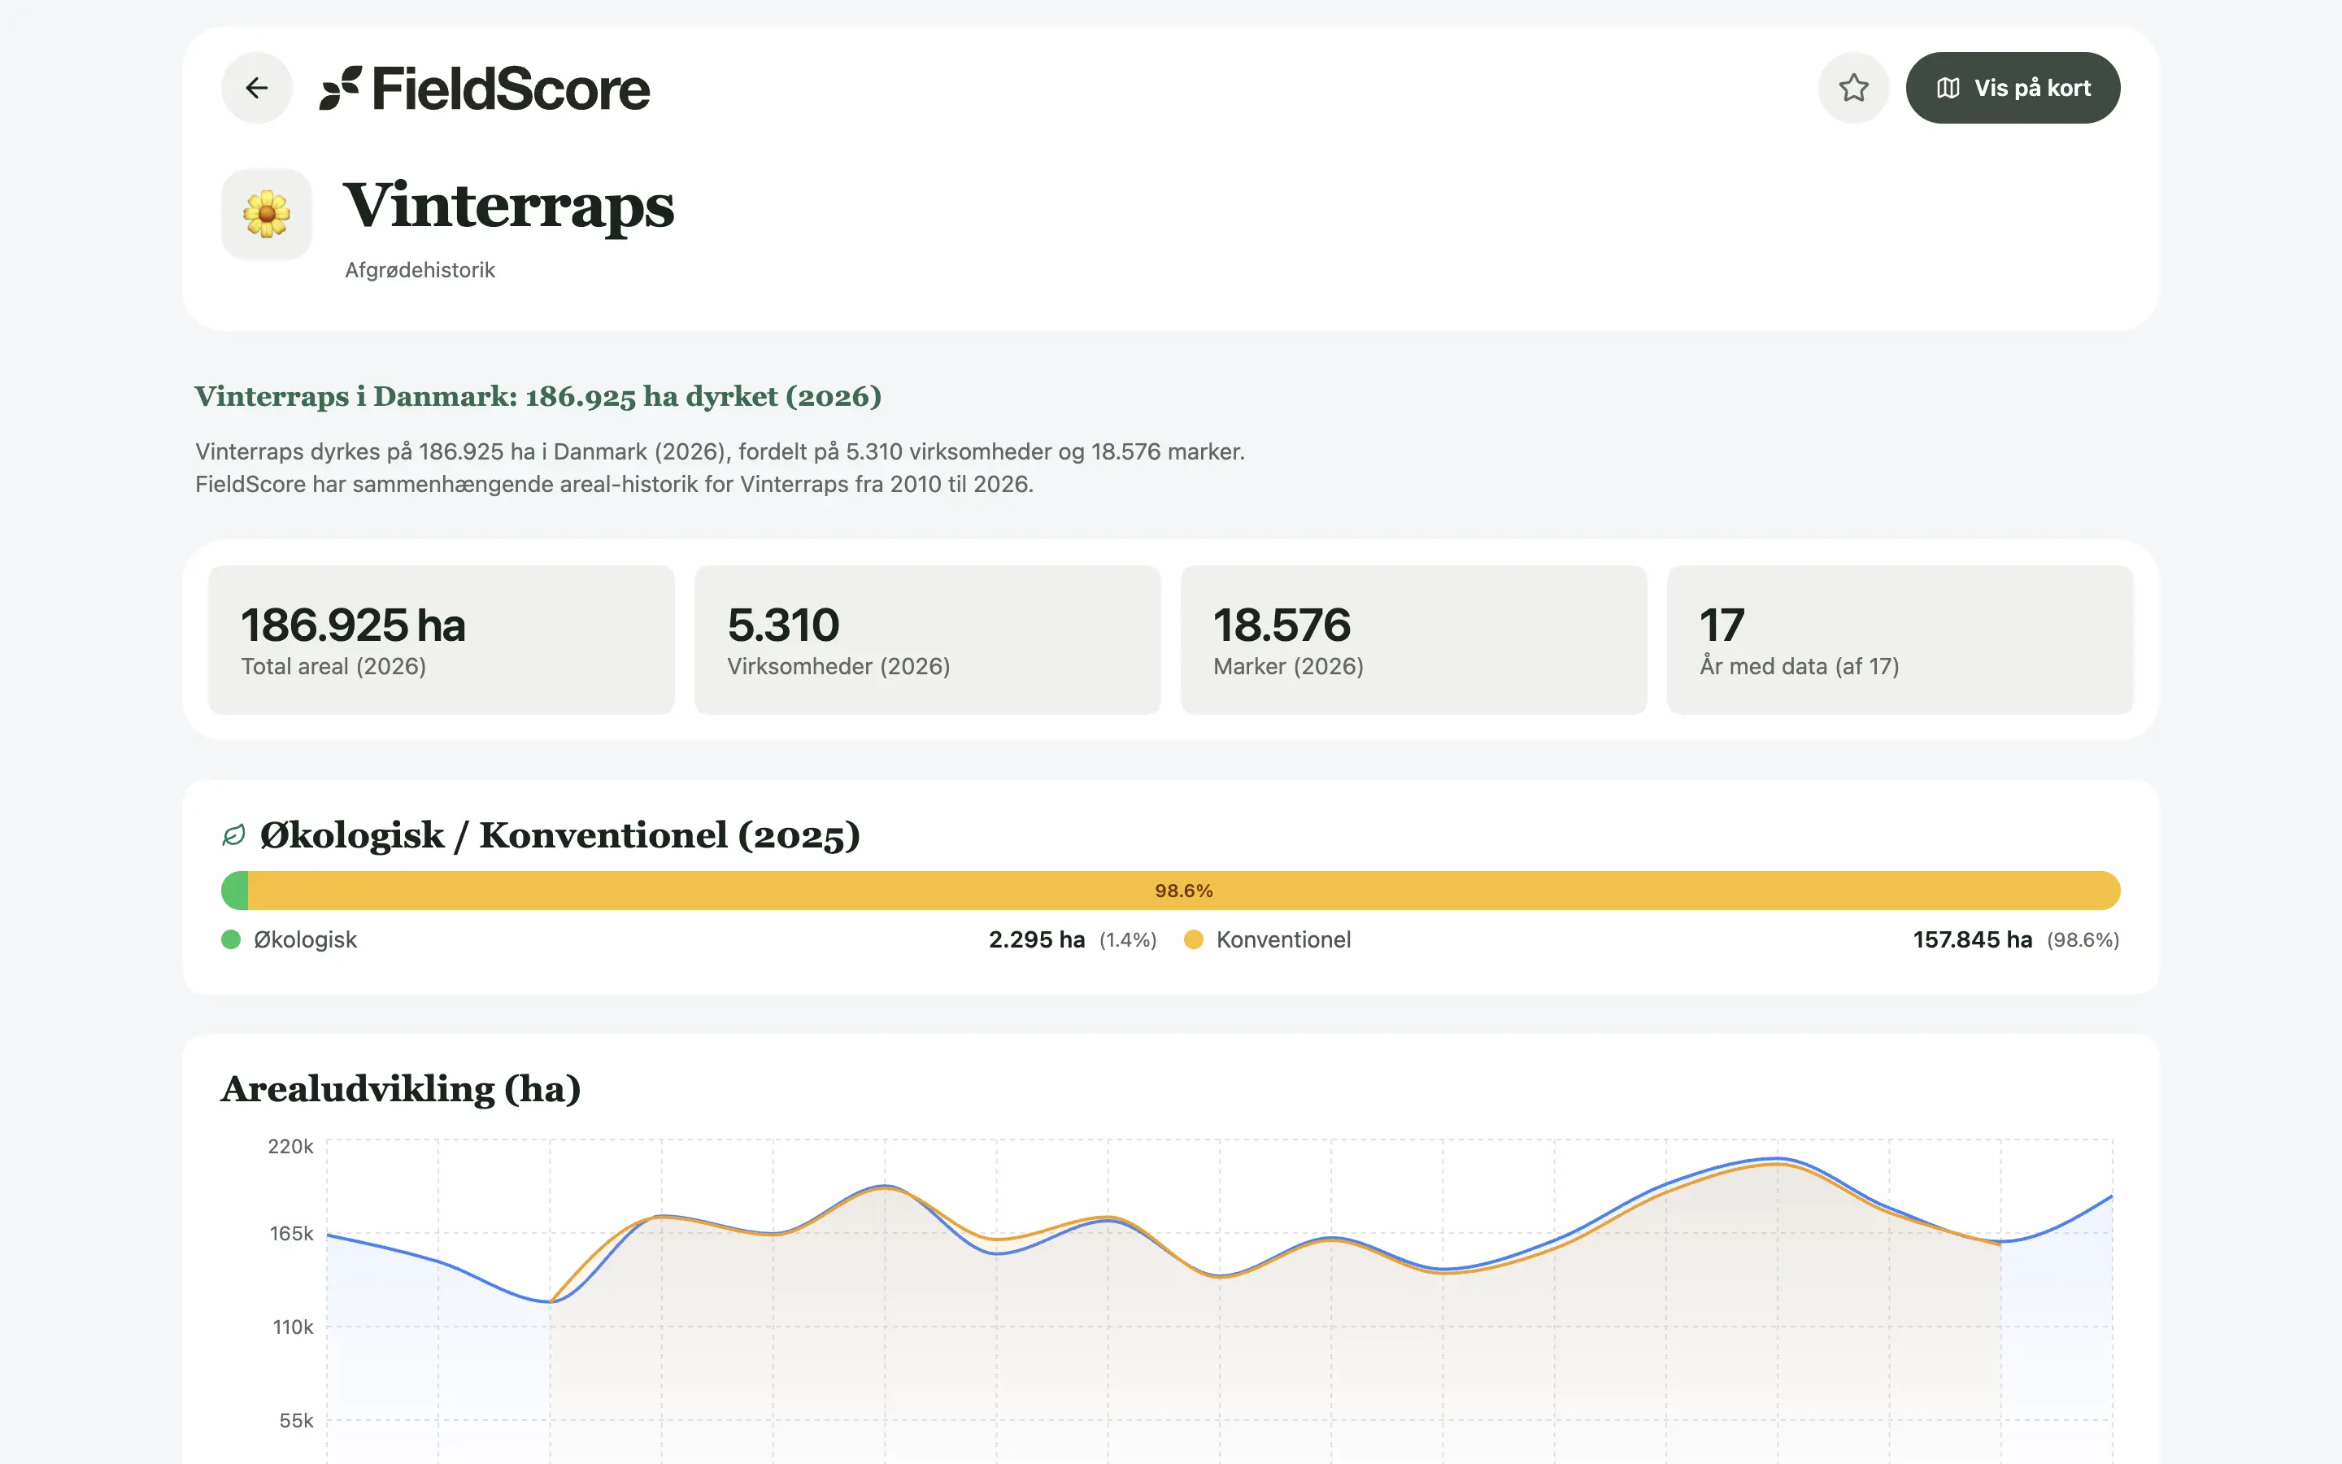Select the 17 År med data card
This screenshot has width=2342, height=1464.
(1900, 640)
